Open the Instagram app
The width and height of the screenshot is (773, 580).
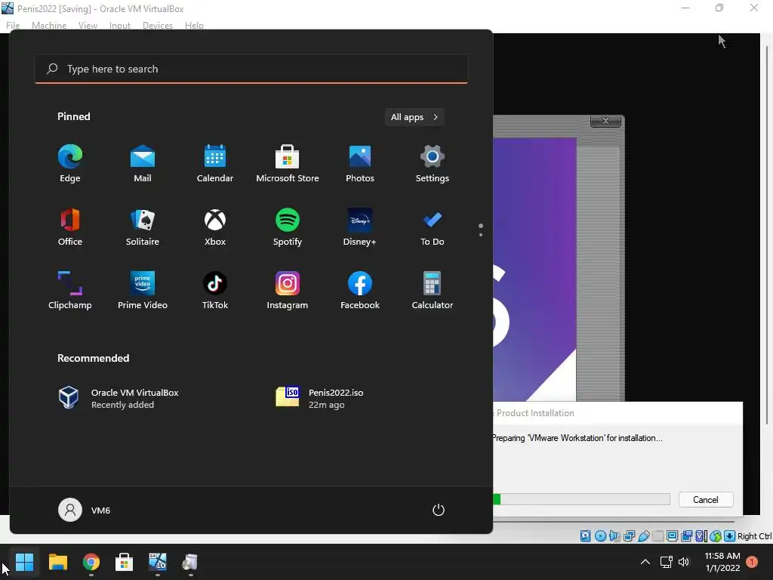pyautogui.click(x=288, y=291)
